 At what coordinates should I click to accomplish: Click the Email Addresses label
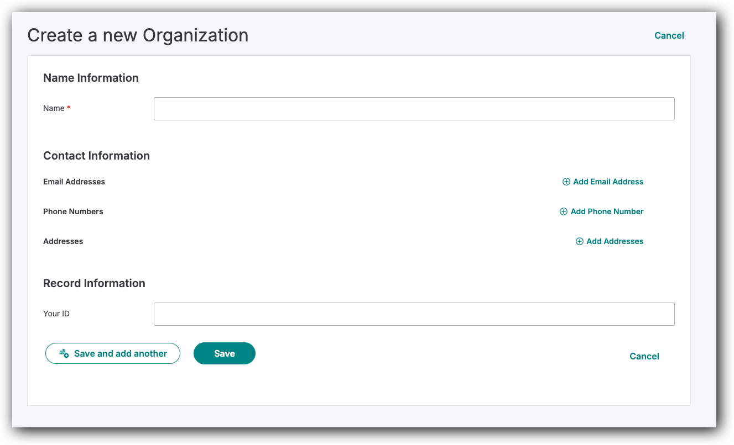[74, 182]
